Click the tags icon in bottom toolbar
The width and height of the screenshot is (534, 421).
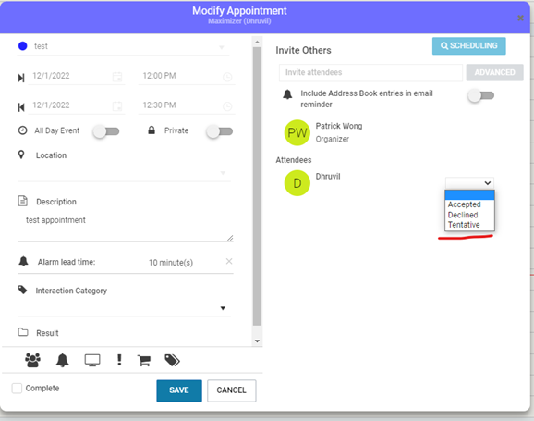click(x=173, y=360)
